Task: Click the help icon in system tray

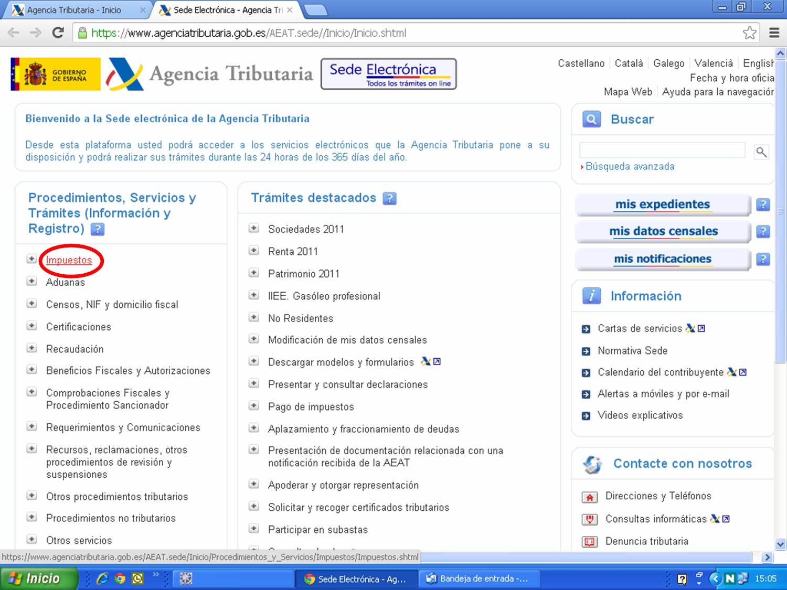Action: click(682, 579)
